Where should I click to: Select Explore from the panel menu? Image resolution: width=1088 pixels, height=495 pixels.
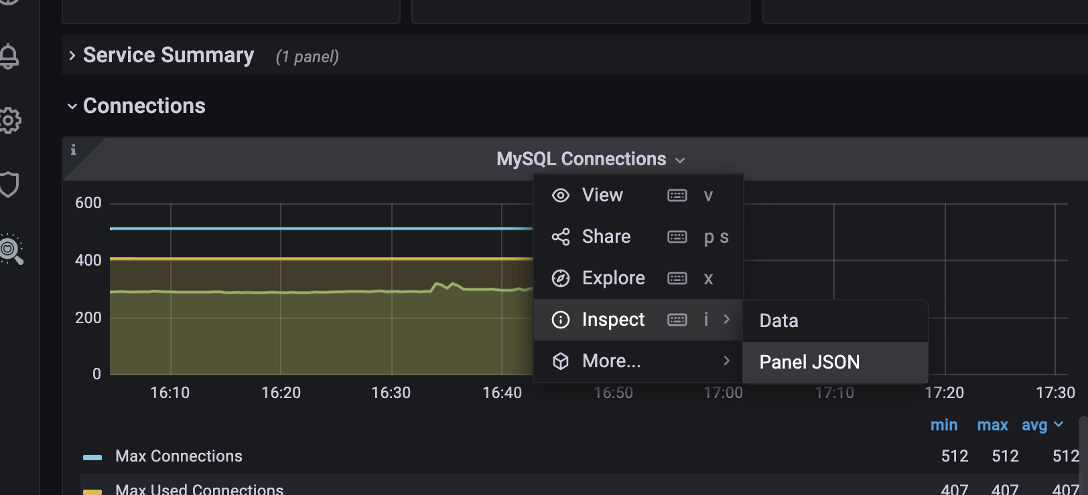click(x=638, y=278)
